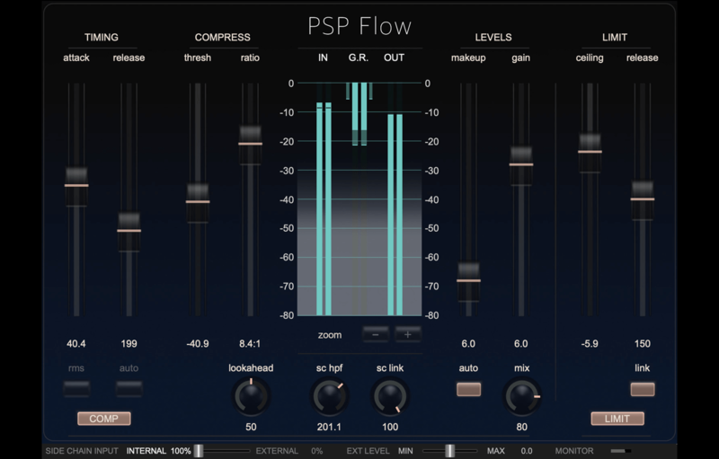Click the ratio value 8.4:1
The width and height of the screenshot is (719, 459).
(250, 343)
